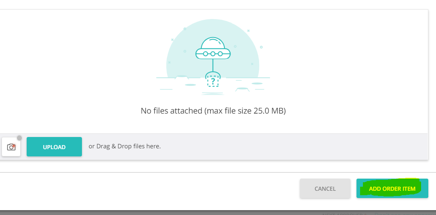Screen dimensions: 436x215
Task: Click the UFO dome top
Action: pyautogui.click(x=213, y=42)
